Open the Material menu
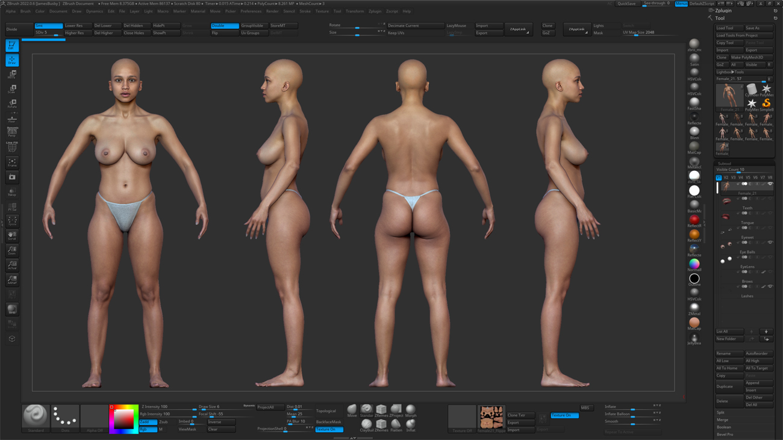The image size is (783, 440). coord(198,11)
